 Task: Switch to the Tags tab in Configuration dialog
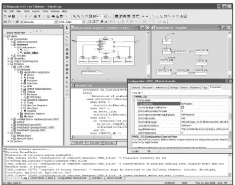[205, 88]
